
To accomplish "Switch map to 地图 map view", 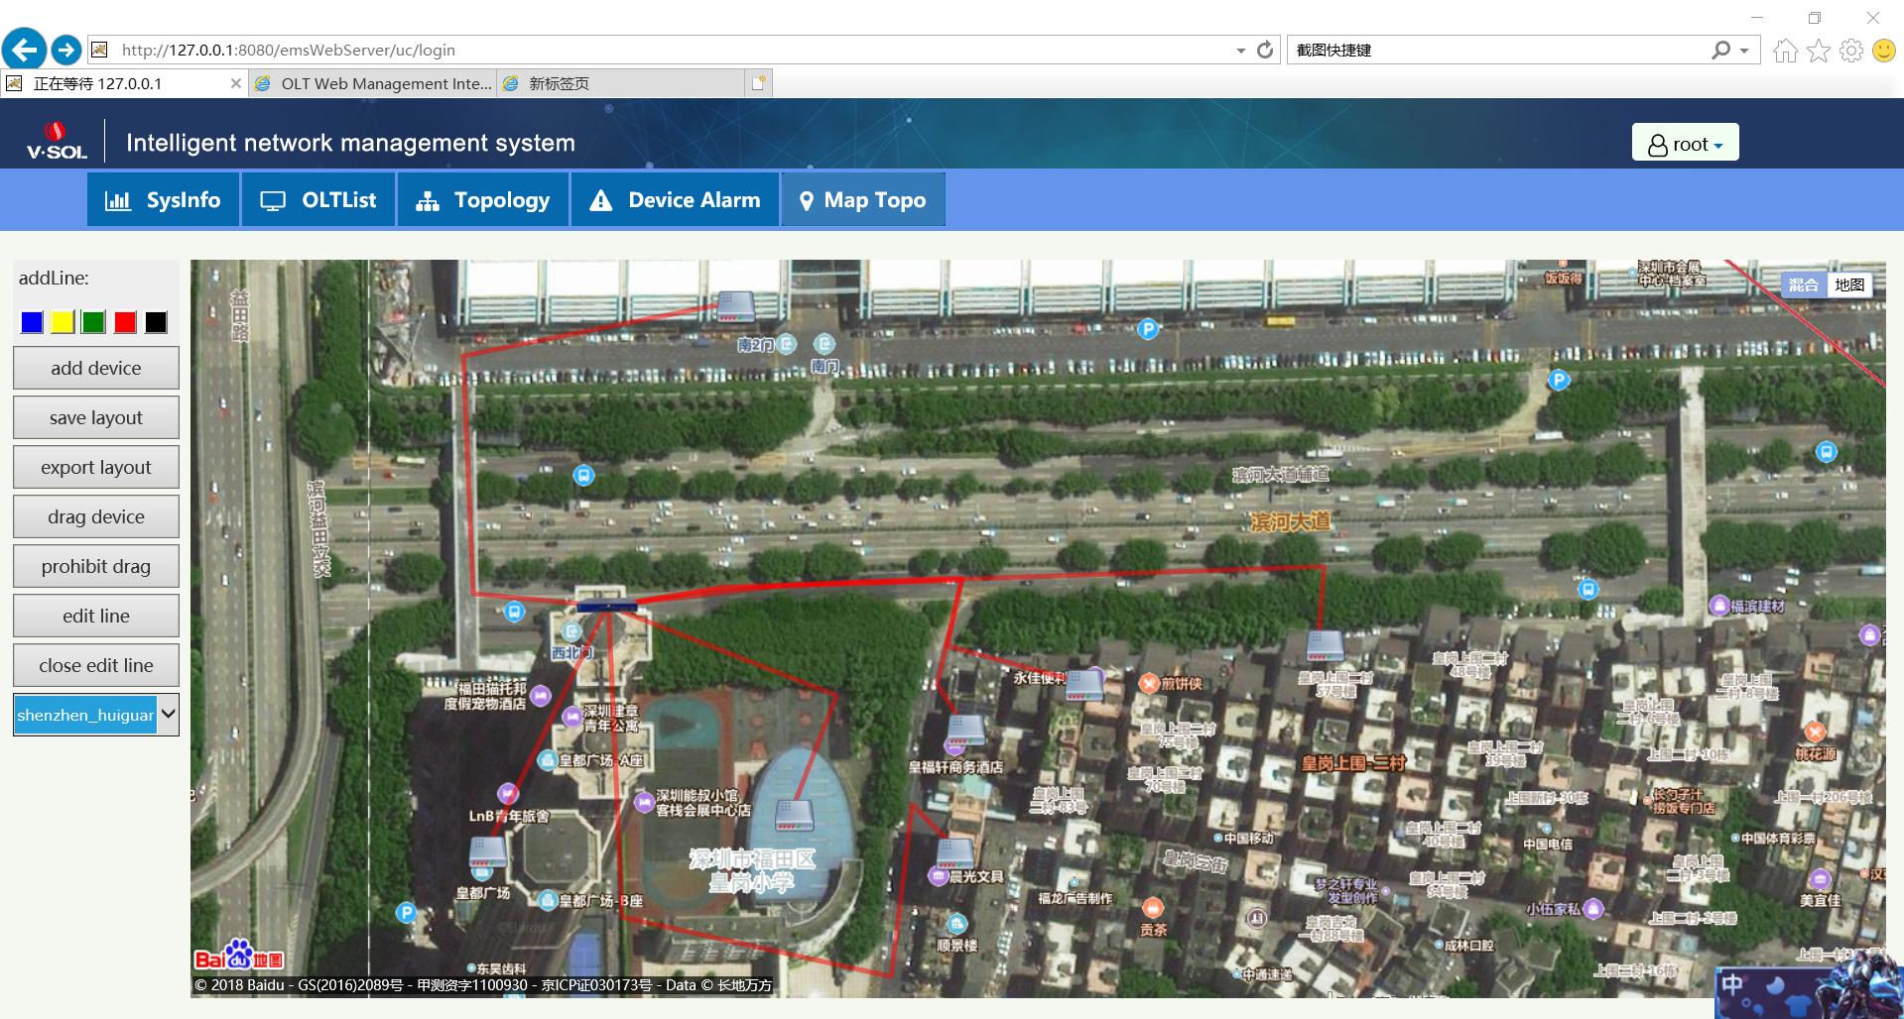I will pyautogui.click(x=1848, y=285).
